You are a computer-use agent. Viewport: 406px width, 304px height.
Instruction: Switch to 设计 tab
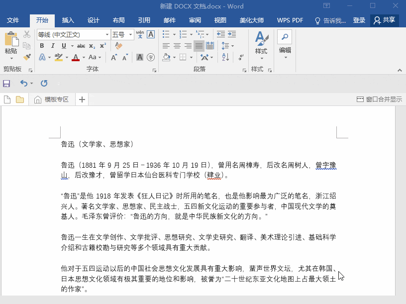tap(93, 20)
